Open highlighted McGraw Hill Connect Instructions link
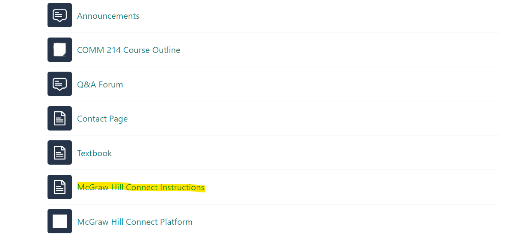The height and width of the screenshot is (238, 514). [141, 188]
